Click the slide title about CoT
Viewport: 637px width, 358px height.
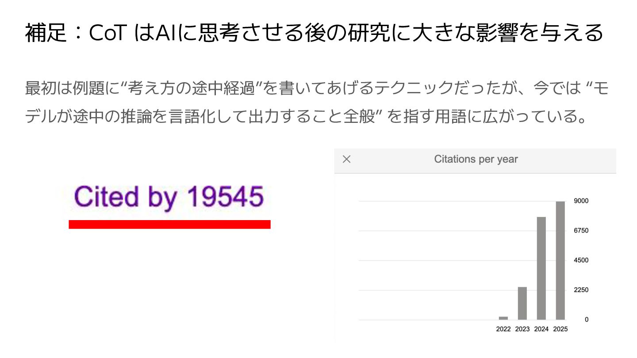tap(314, 33)
